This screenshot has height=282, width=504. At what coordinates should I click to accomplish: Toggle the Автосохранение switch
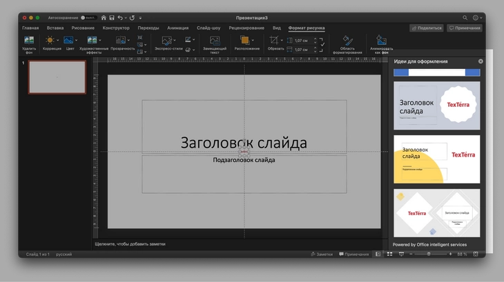[x=88, y=18]
